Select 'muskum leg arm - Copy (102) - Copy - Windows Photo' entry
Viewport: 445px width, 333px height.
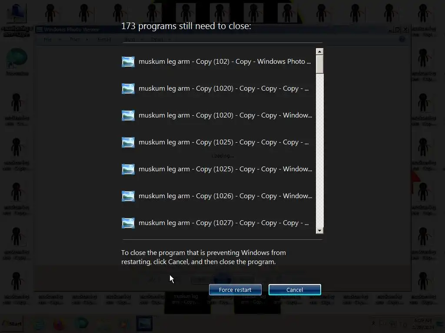coord(225,62)
